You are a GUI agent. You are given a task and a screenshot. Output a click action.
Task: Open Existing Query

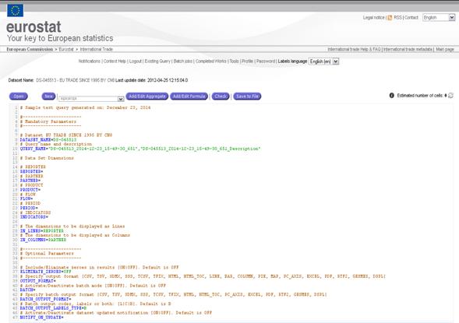point(157,61)
